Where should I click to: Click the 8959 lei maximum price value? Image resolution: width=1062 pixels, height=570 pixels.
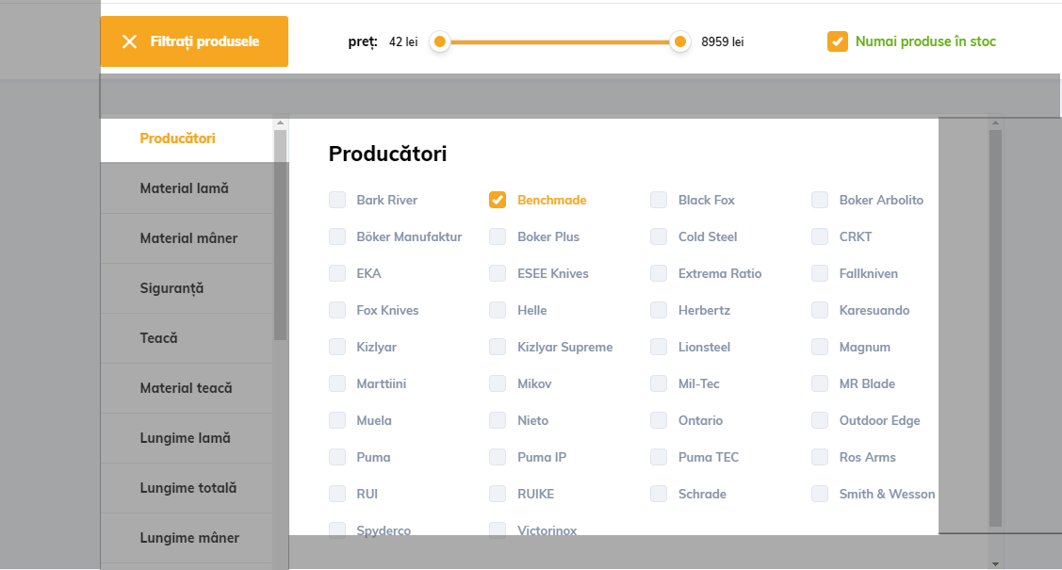point(723,42)
